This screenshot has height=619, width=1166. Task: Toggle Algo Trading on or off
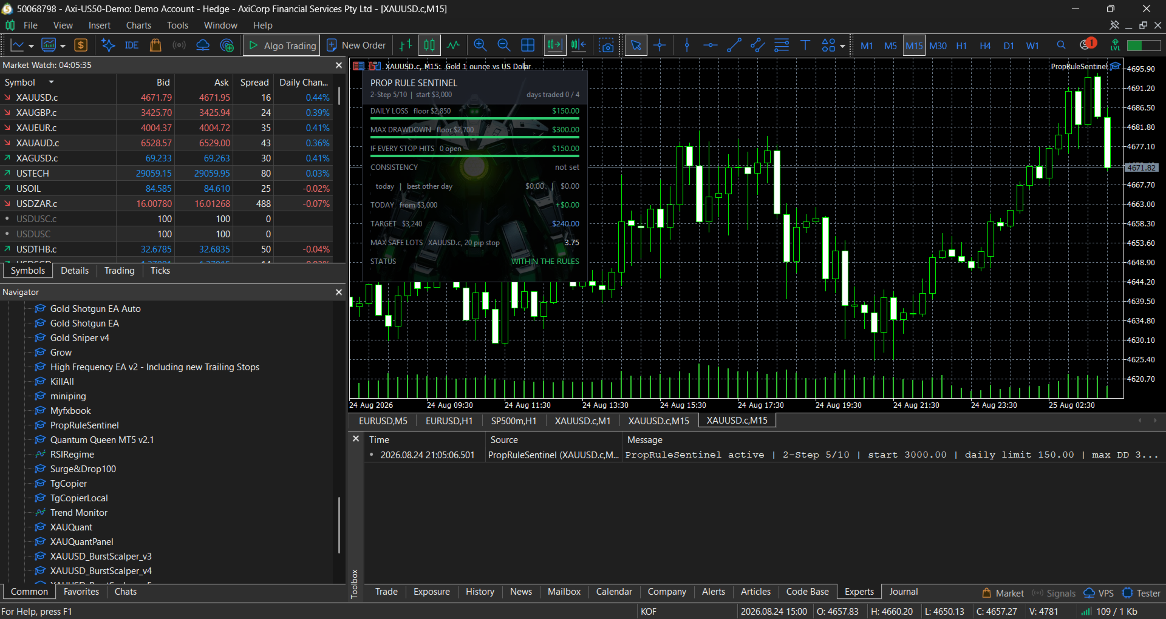coord(282,46)
